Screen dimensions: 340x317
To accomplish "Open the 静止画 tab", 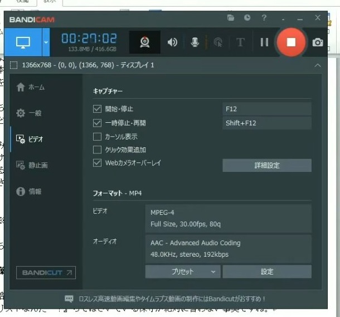I will [32, 165].
